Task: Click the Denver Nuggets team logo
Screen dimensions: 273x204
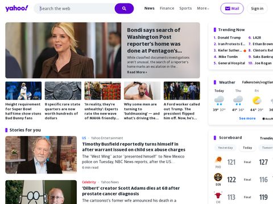Action: point(218,177)
